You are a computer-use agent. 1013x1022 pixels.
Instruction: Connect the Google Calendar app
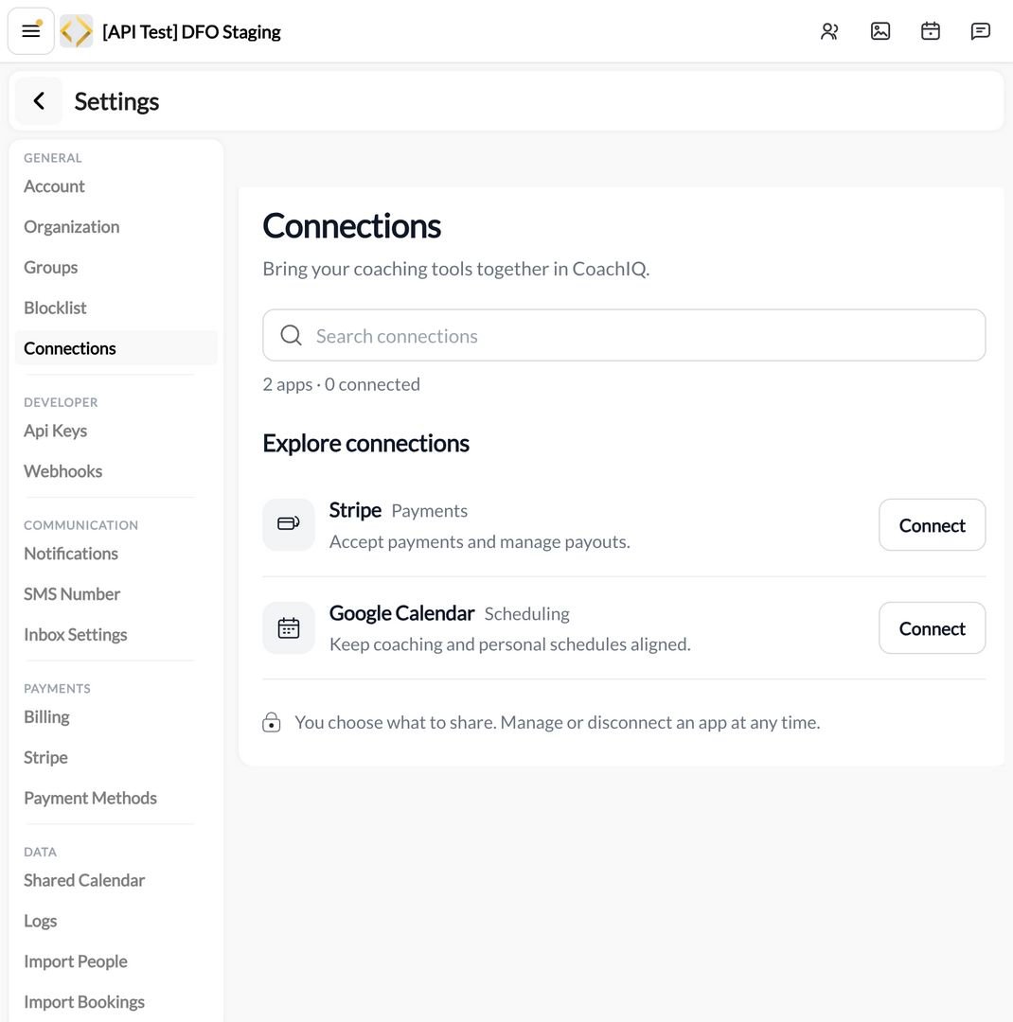(x=933, y=627)
